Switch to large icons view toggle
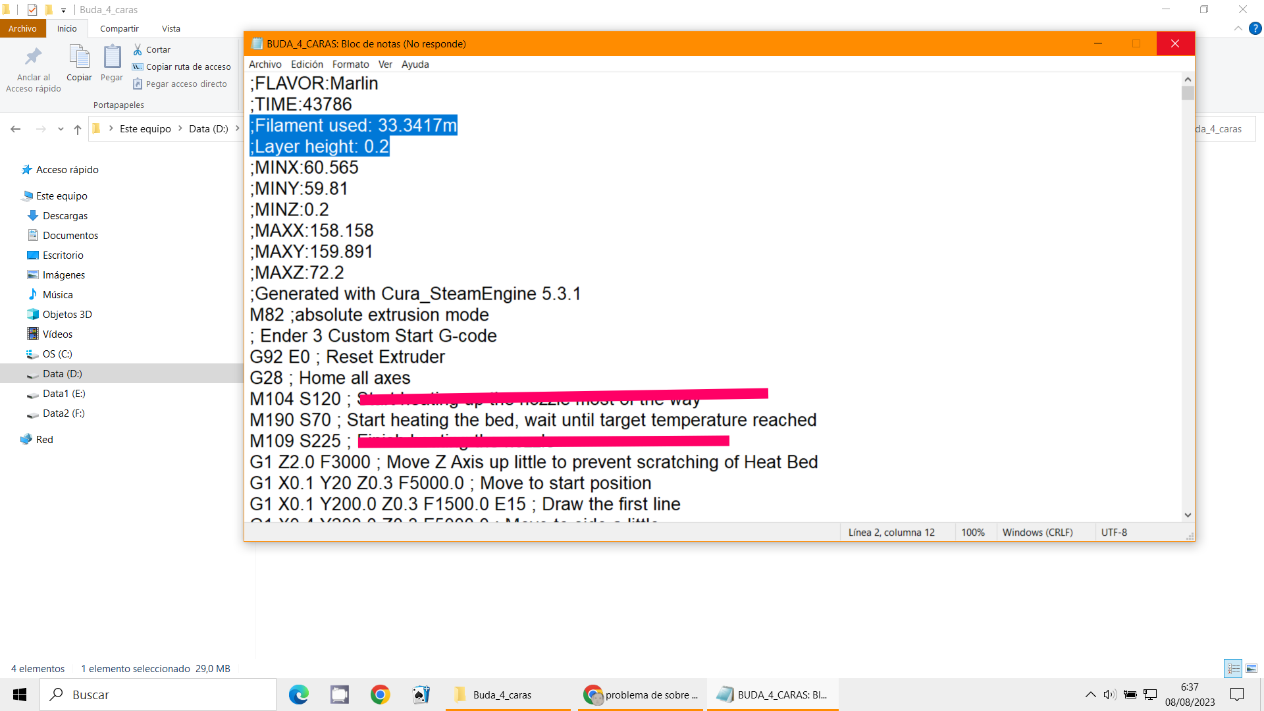The height and width of the screenshot is (711, 1264). (x=1251, y=668)
